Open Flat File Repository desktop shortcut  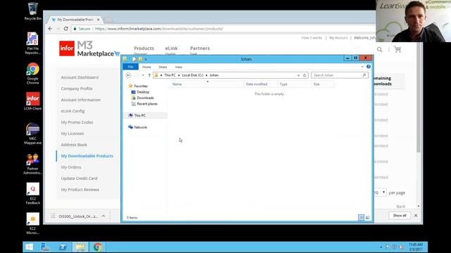32,43
